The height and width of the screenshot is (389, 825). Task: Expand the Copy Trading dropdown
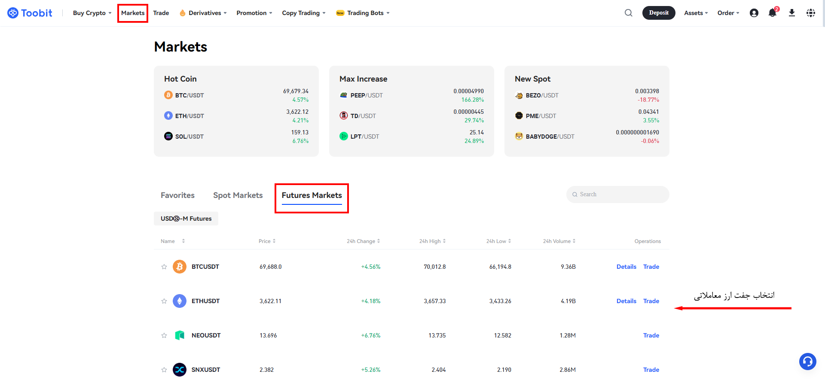304,13
